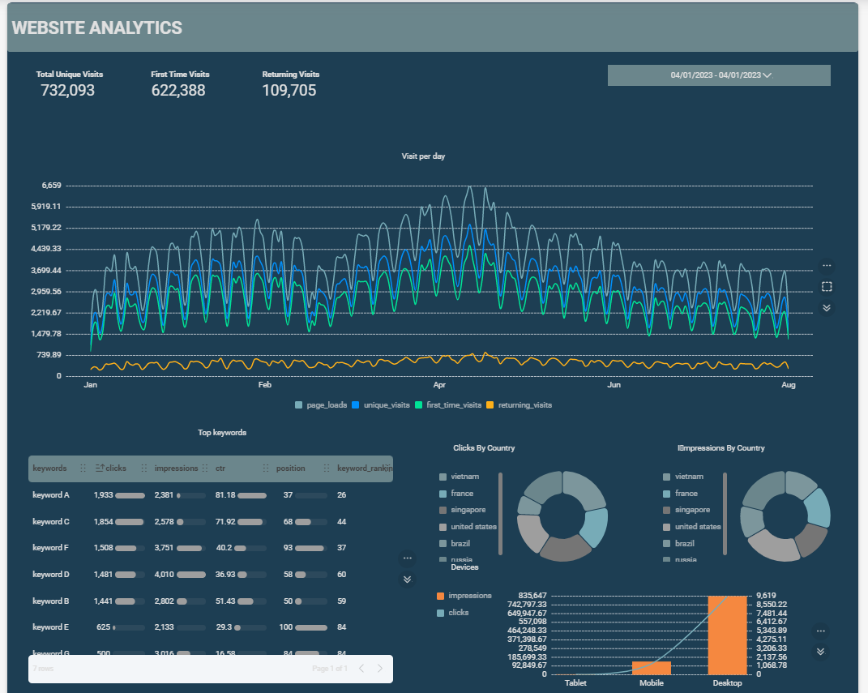Viewport: 868px width, 693px height.
Task: Toggle france in Impressions By Country legend
Action: (x=680, y=493)
